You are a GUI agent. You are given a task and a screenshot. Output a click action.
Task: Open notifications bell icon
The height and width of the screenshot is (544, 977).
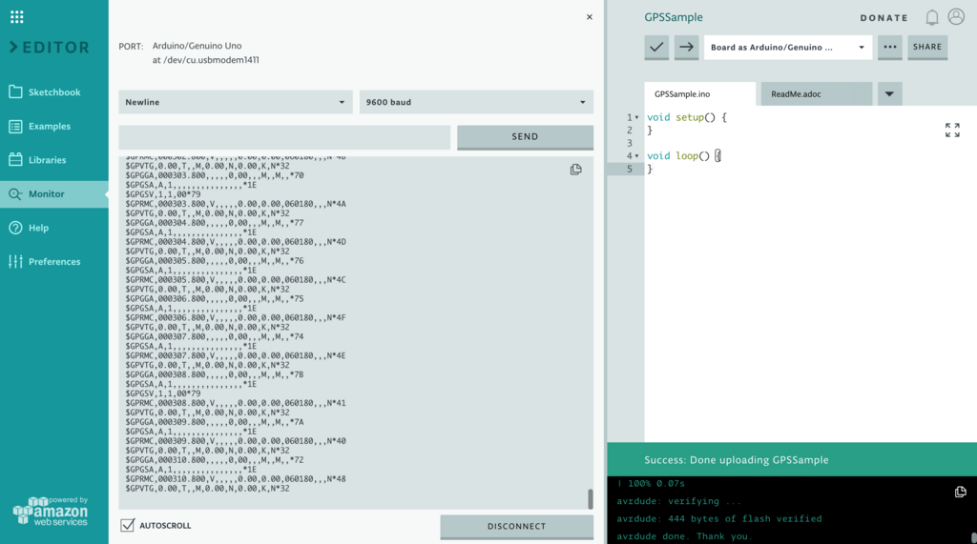pos(931,17)
